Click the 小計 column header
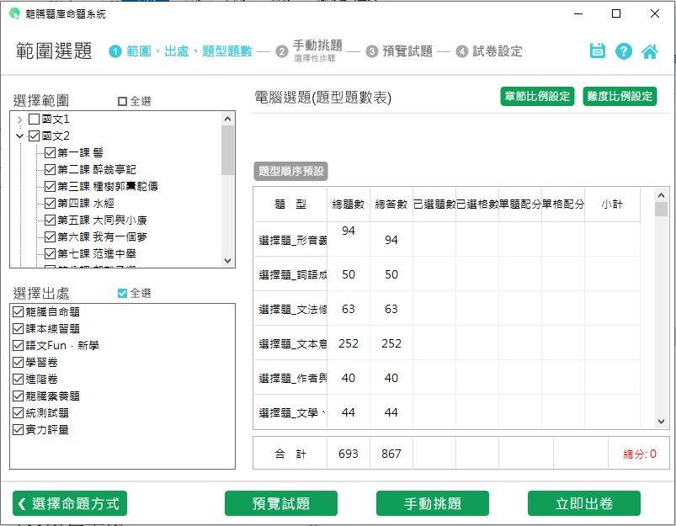Viewport: 676px width, 526px height. tap(612, 205)
